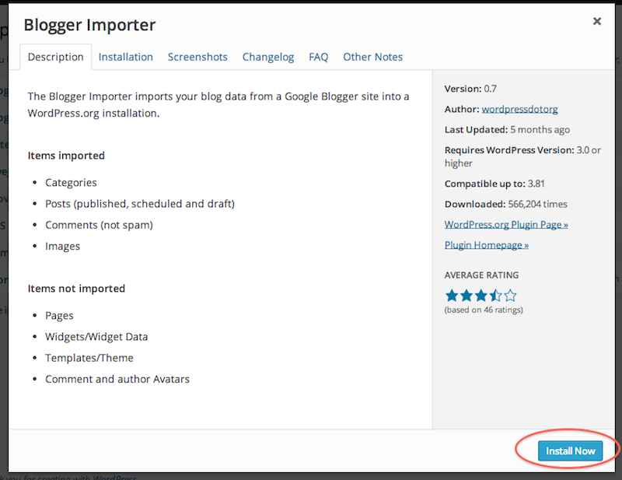Click the first filled rating star

coord(451,296)
